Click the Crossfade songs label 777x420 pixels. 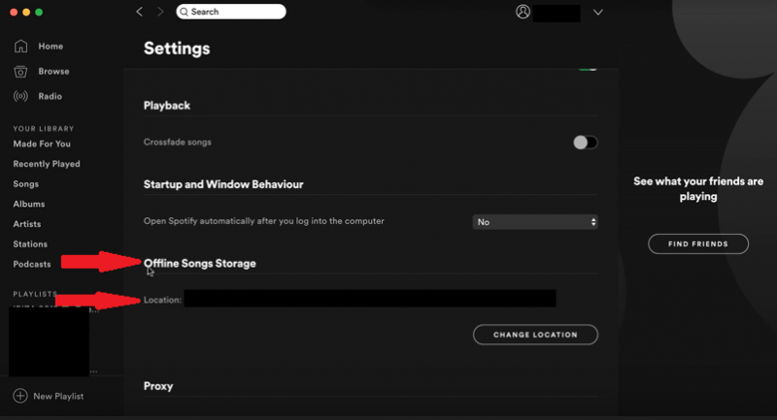178,142
